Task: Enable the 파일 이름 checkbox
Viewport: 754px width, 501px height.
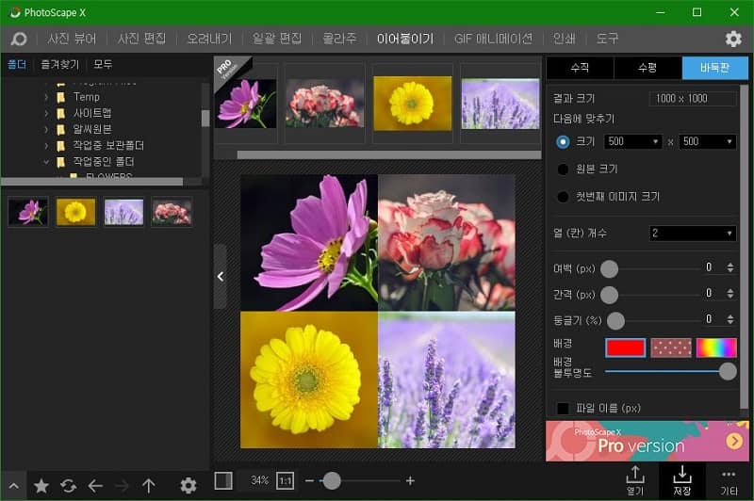Action: (563, 409)
